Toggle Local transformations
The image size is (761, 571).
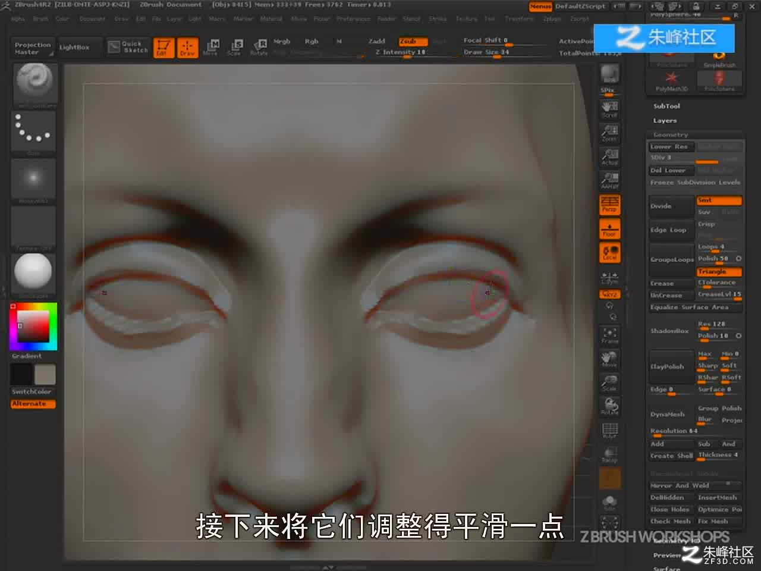point(610,253)
